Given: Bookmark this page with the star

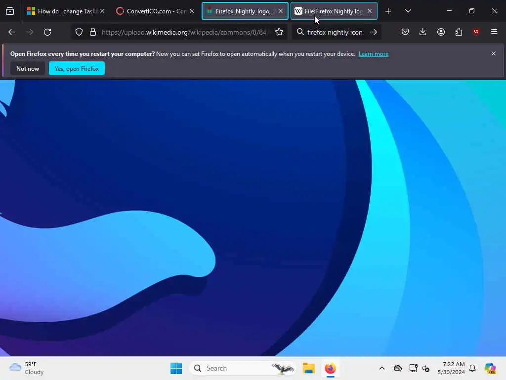Looking at the screenshot, I should pyautogui.click(x=279, y=32).
